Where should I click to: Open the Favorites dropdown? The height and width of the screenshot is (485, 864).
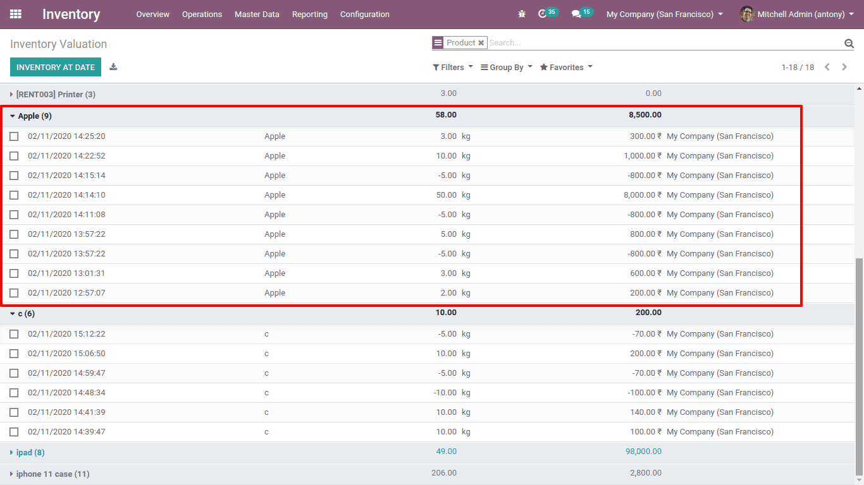pyautogui.click(x=566, y=67)
